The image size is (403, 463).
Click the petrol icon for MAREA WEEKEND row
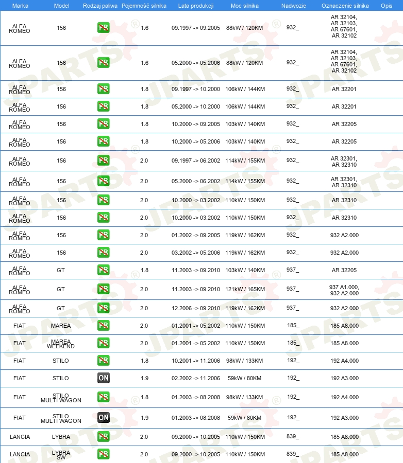(103, 343)
